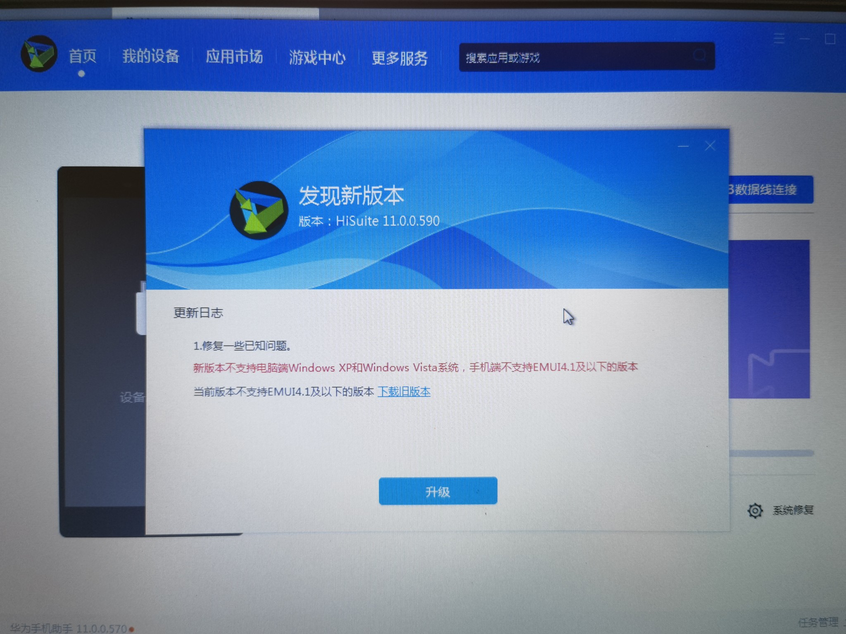Screen dimensions: 846x634
Task: Select the 版本：HiSuite 11.0.0.590 text
Action: tap(369, 221)
